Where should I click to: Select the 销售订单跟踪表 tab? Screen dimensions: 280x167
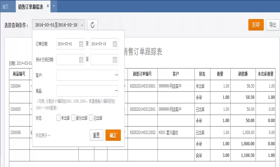(x=31, y=7)
